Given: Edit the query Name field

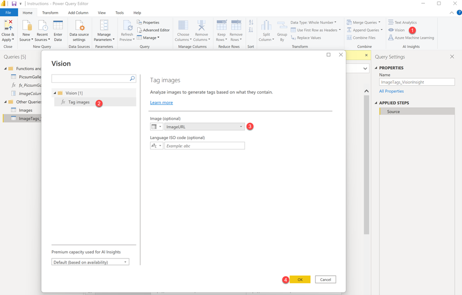Looking at the screenshot, I should tap(417, 82).
